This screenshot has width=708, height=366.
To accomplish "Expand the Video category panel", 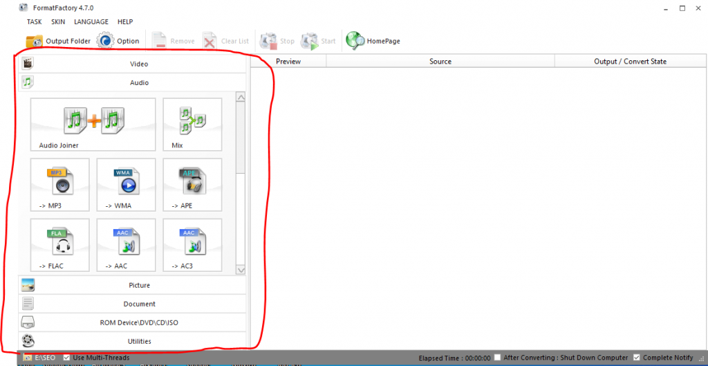I will (x=132, y=64).
